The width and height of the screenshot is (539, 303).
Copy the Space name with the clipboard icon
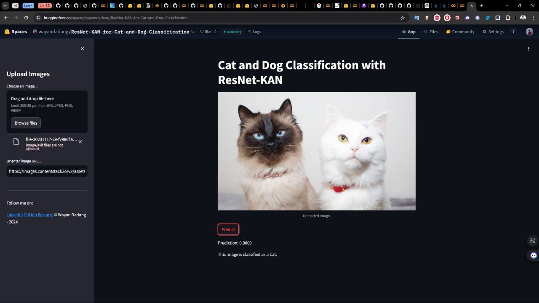(x=192, y=32)
